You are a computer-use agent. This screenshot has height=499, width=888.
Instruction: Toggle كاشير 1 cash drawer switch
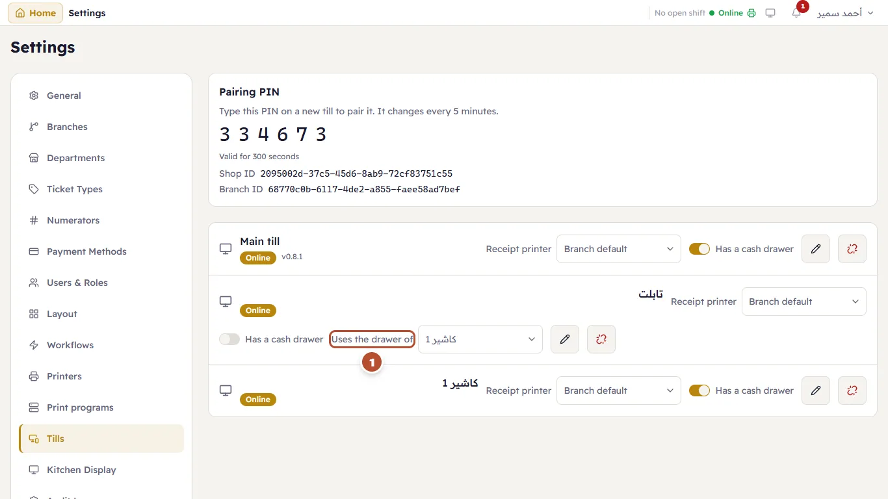coord(699,390)
